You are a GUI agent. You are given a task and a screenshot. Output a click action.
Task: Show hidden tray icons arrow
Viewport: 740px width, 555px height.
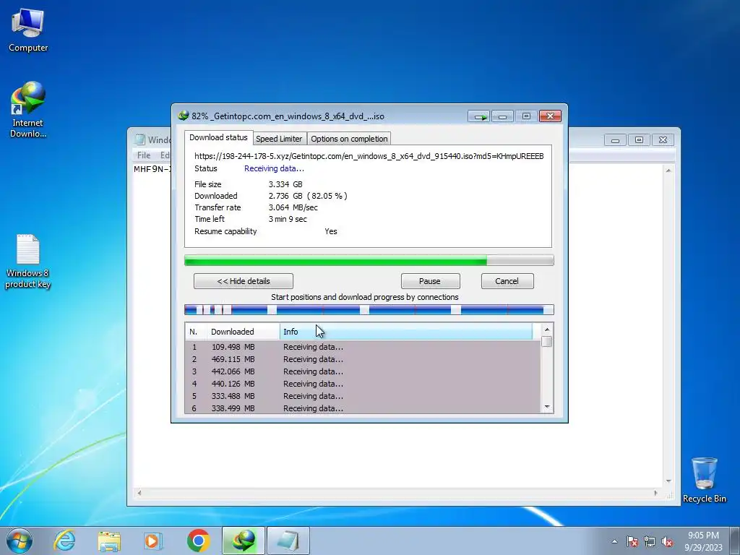coord(614,541)
